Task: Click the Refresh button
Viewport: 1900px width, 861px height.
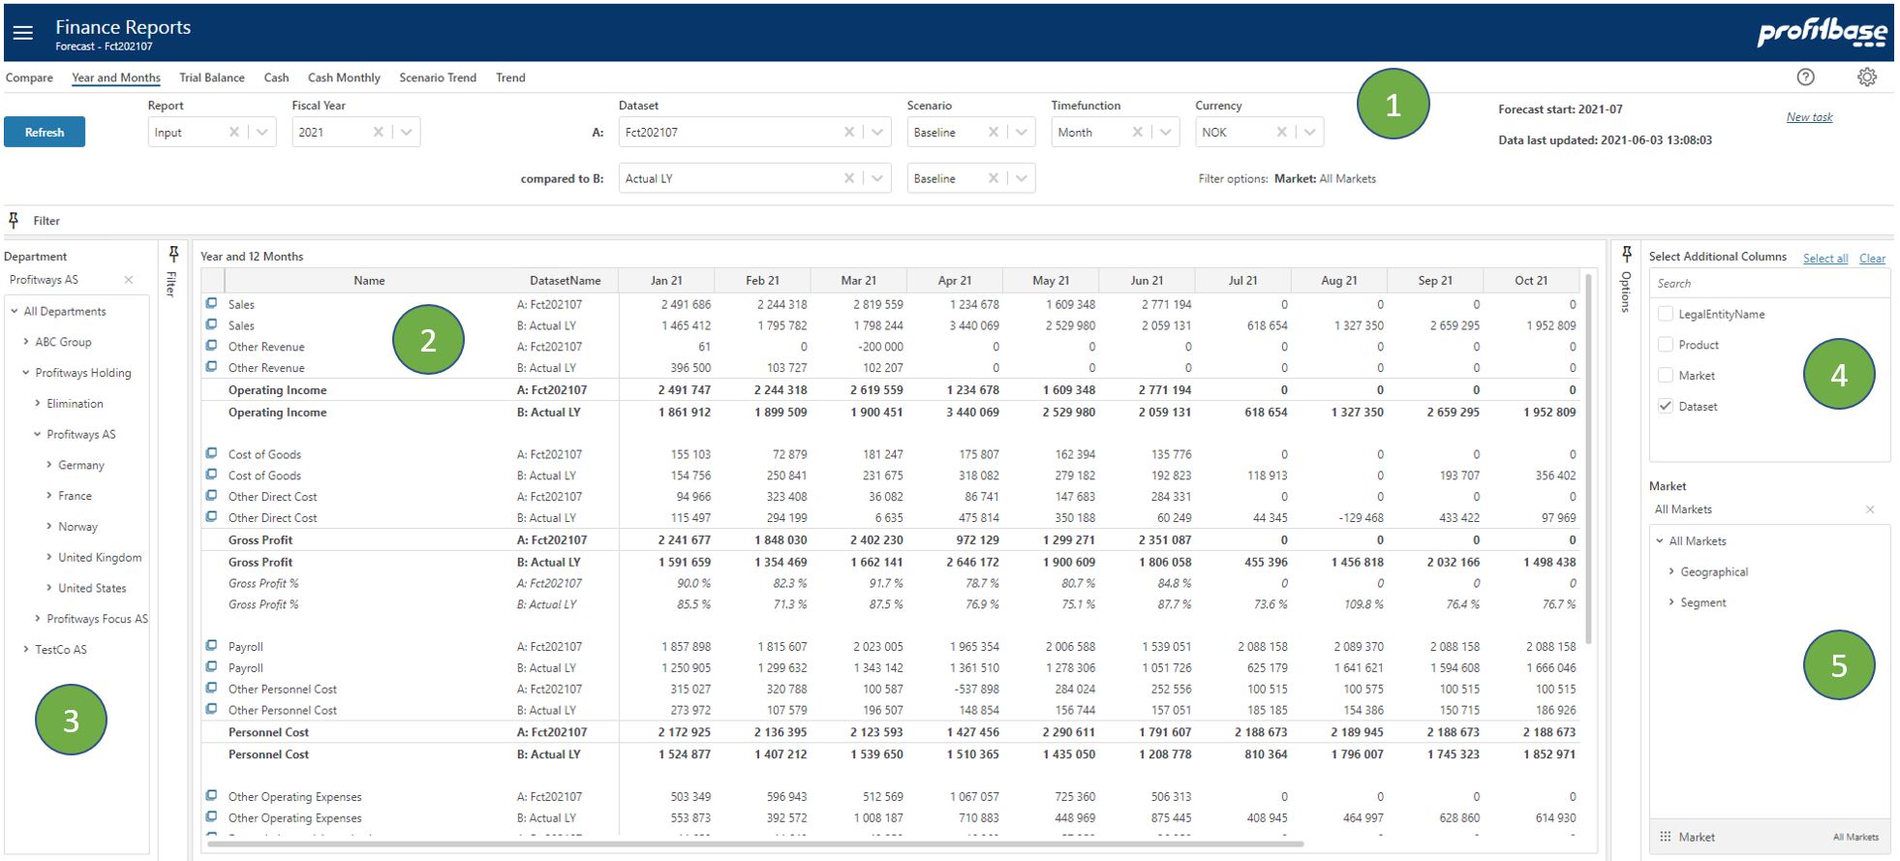Action: point(45,132)
